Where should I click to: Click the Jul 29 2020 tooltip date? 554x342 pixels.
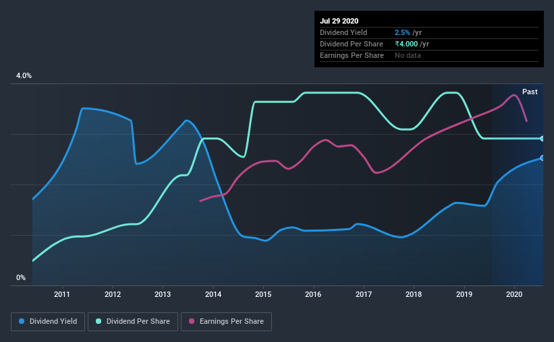(x=339, y=21)
